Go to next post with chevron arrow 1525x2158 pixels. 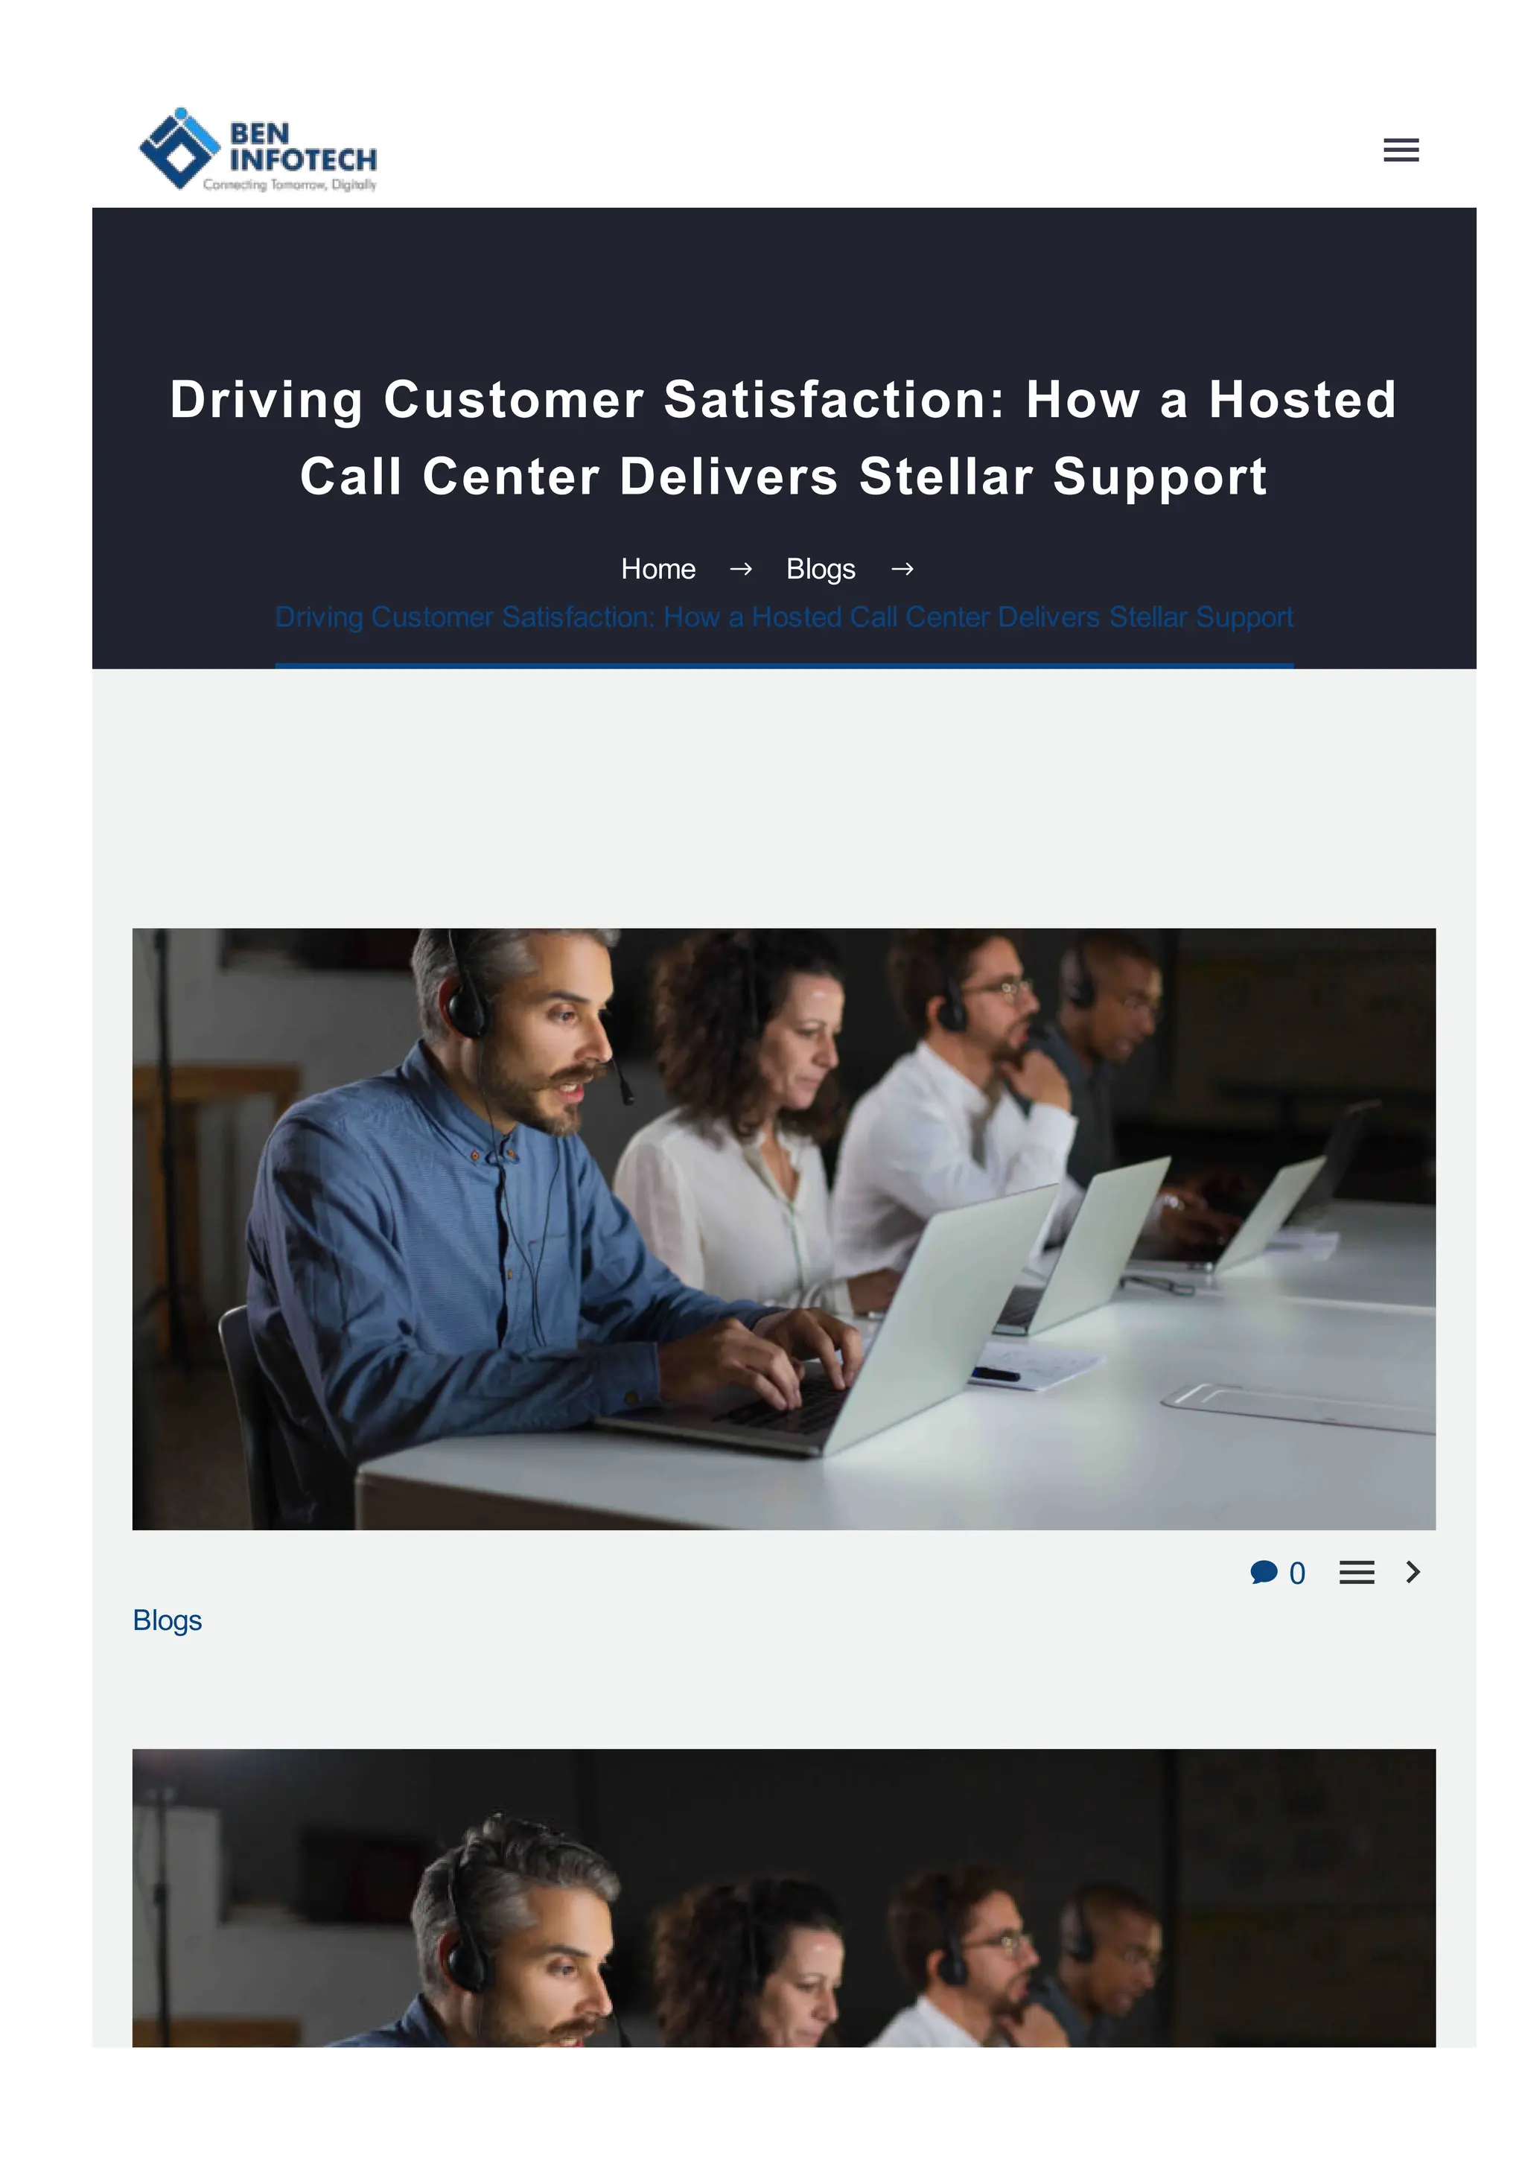point(1413,1571)
